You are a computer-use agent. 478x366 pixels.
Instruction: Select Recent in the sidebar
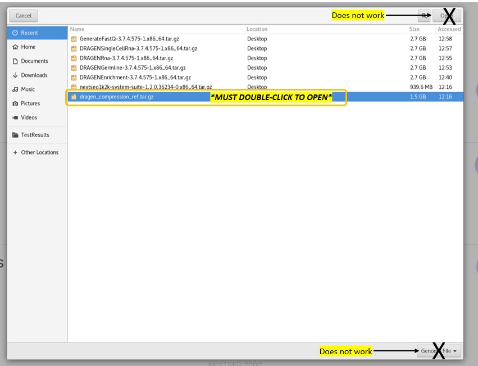click(29, 33)
